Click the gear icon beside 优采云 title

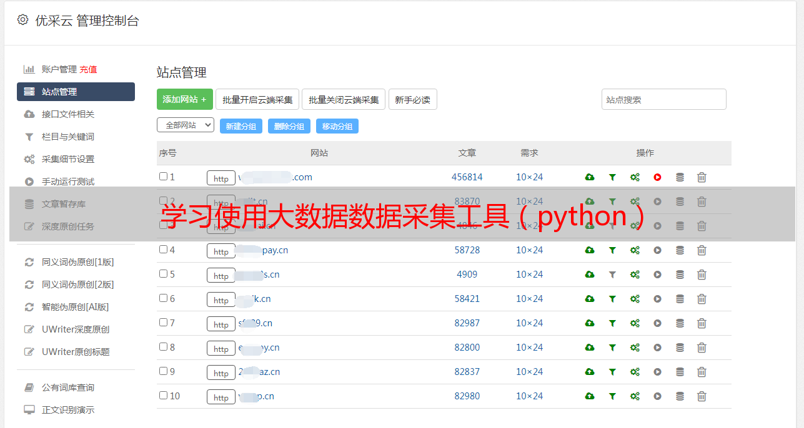(22, 20)
